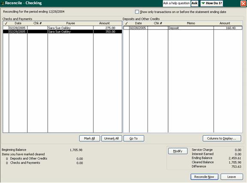Click Modify statement details button
This screenshot has height=183, width=247.
pos(178,151)
